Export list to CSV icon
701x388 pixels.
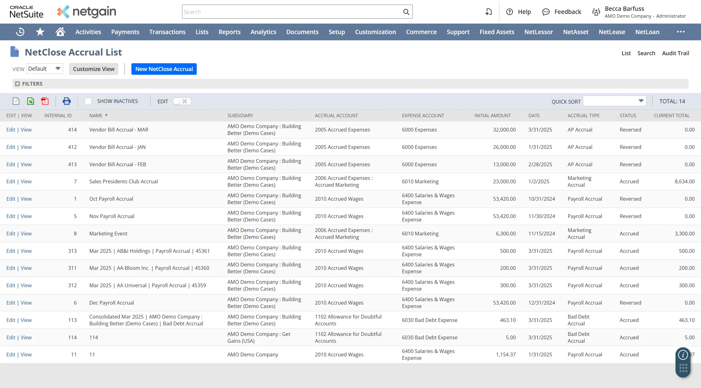tap(16, 101)
